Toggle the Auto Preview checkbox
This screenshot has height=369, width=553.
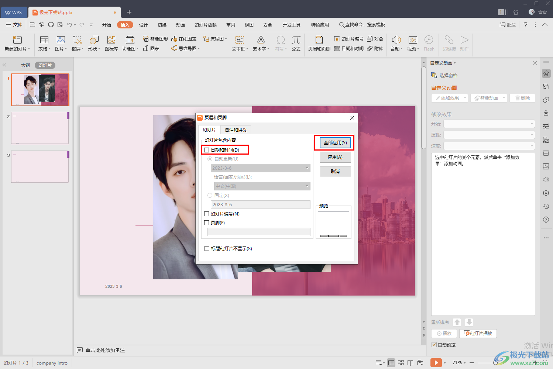click(x=434, y=345)
